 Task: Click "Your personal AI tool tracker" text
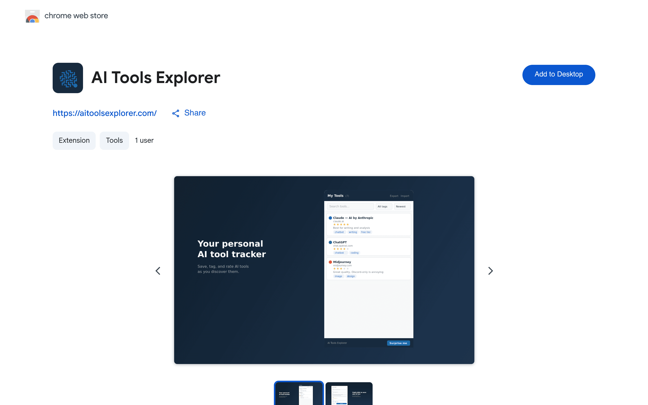click(x=232, y=249)
